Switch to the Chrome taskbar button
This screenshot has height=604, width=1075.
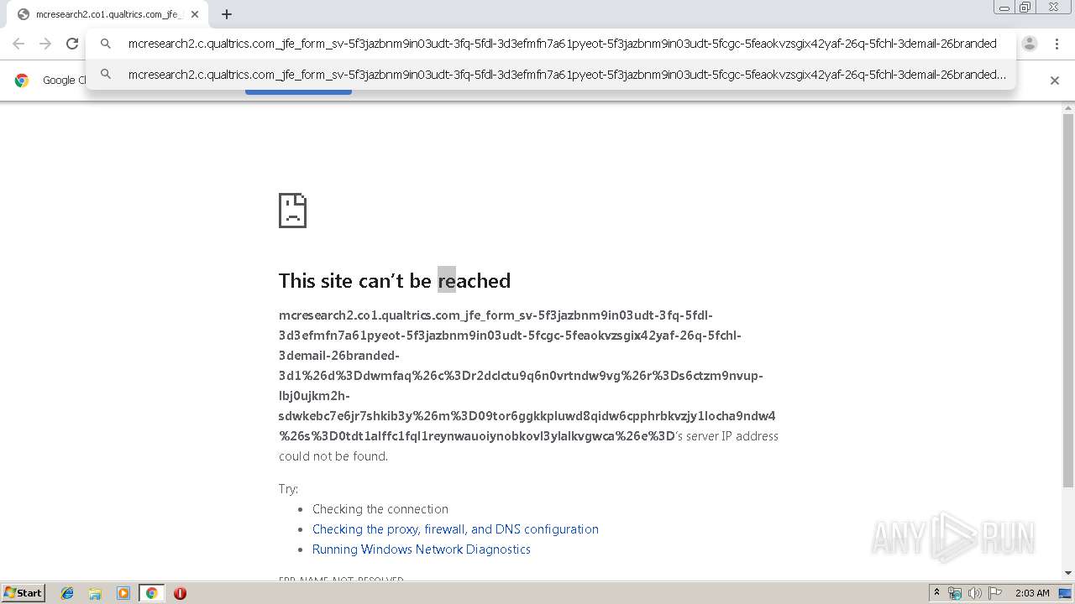click(152, 593)
